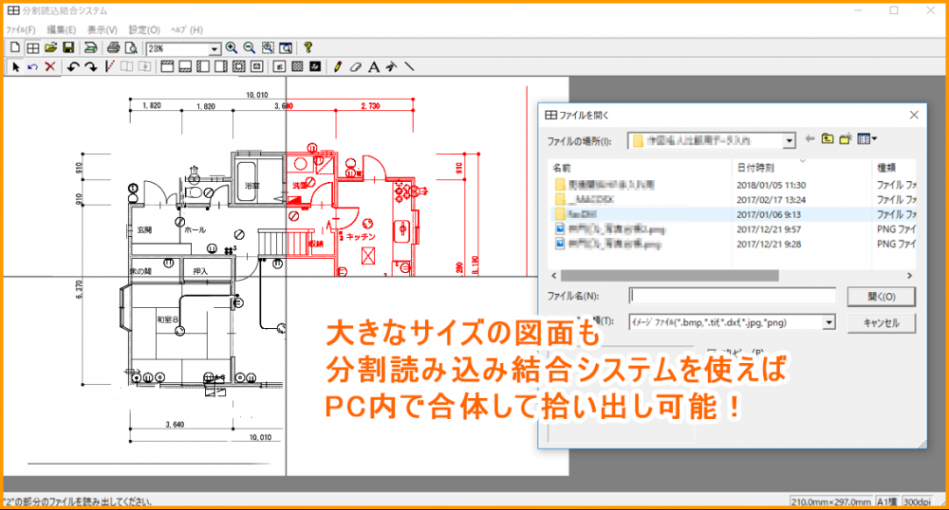Print with the printer toolbar icon
This screenshot has width=949, height=510.
[x=113, y=47]
